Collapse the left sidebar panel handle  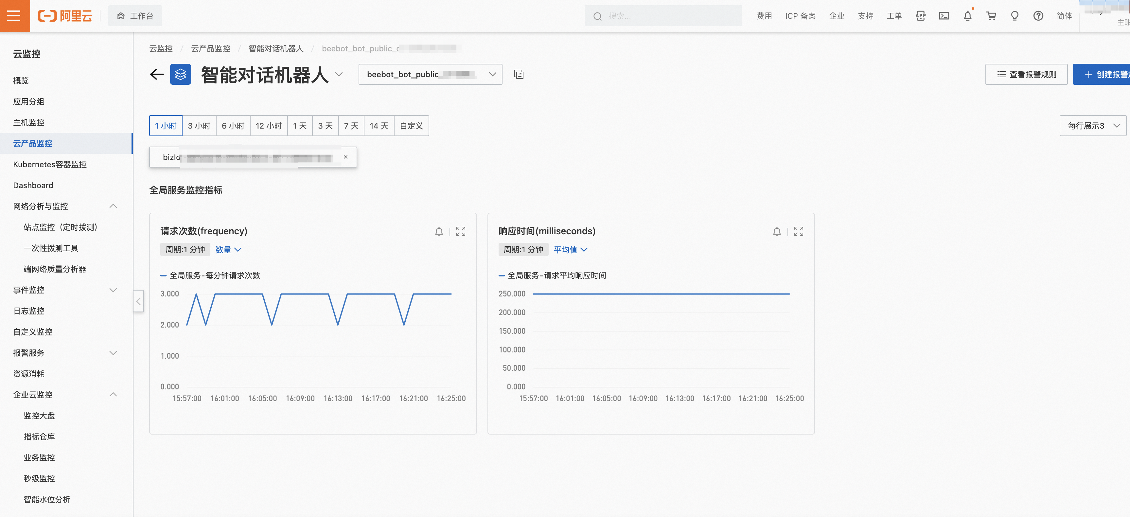click(x=138, y=301)
